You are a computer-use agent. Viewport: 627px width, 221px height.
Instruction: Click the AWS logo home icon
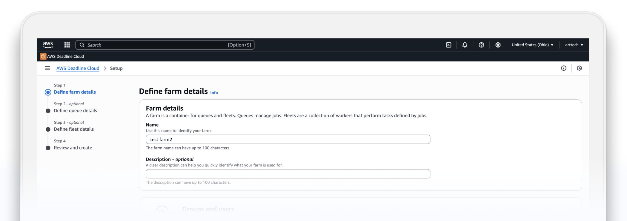48,45
